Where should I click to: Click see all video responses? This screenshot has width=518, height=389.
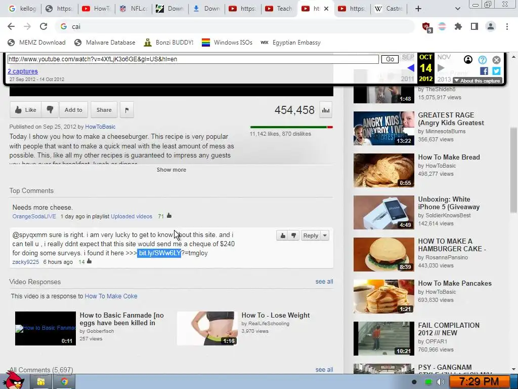click(324, 282)
